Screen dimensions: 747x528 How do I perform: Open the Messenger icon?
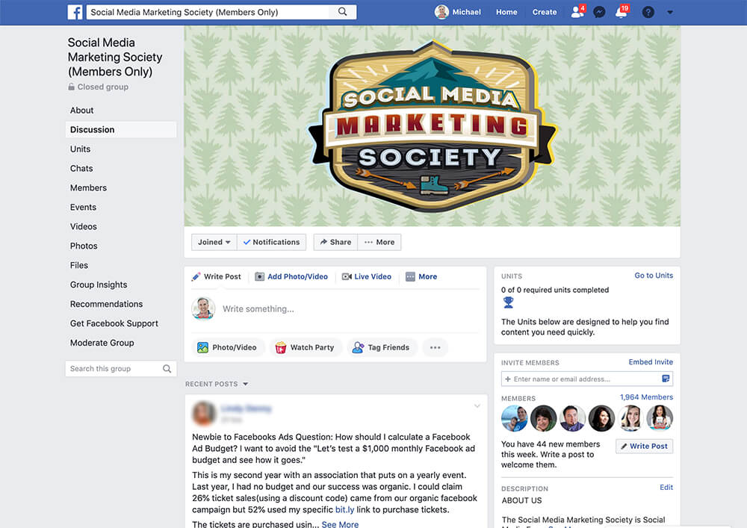599,13
